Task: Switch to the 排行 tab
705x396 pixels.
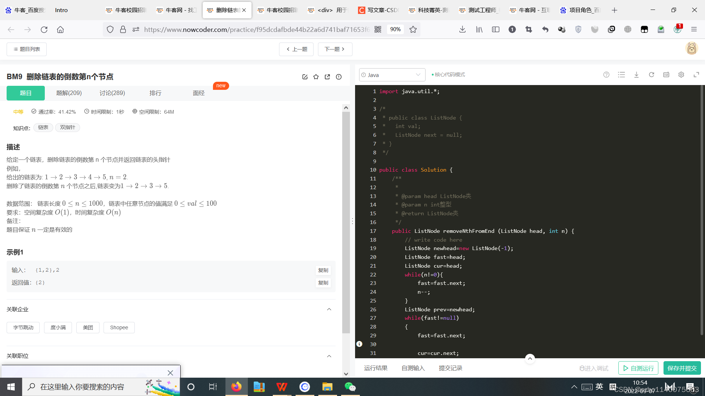Action: pyautogui.click(x=156, y=93)
